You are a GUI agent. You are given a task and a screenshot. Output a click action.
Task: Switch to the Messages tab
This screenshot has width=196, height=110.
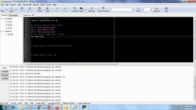point(5,75)
